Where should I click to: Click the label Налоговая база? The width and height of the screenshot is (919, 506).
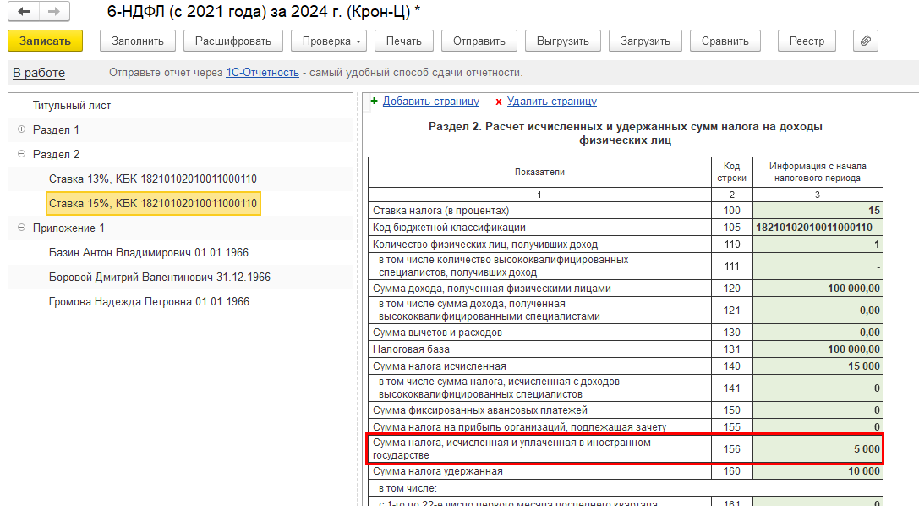tap(411, 349)
